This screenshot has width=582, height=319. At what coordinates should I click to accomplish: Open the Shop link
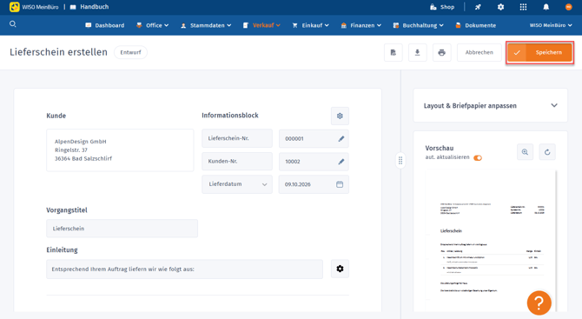pyautogui.click(x=442, y=7)
